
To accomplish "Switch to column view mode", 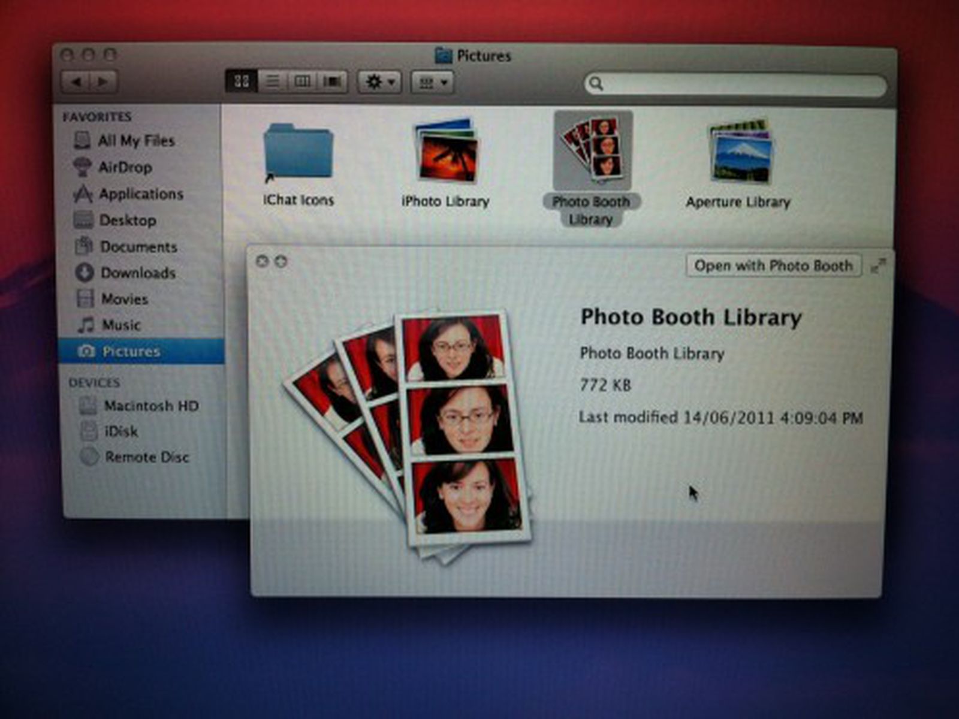I will click(303, 81).
